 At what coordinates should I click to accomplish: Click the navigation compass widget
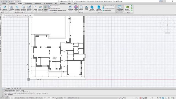pyautogui.click(x=167, y=25)
